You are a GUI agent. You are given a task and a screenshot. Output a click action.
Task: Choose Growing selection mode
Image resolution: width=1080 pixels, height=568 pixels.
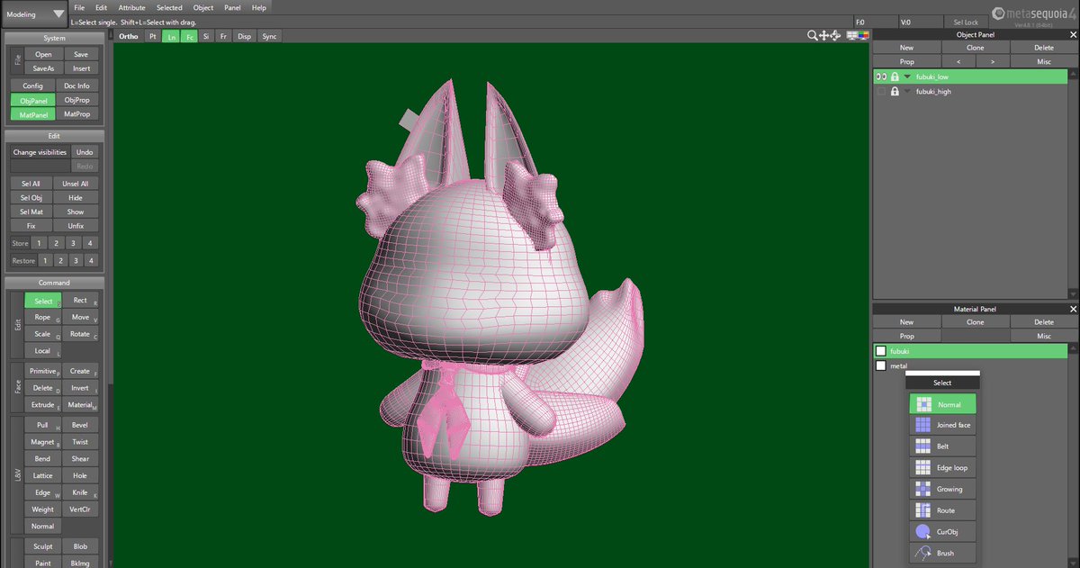pyautogui.click(x=942, y=489)
